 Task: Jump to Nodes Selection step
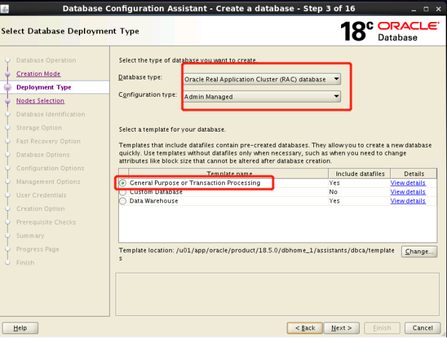click(40, 101)
